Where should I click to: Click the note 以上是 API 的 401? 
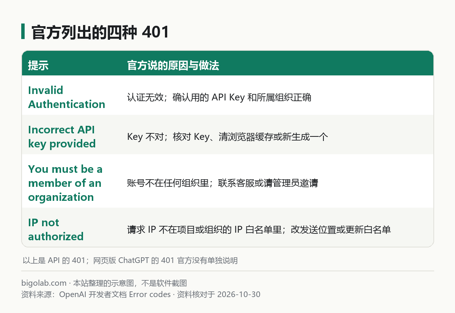tap(130, 261)
